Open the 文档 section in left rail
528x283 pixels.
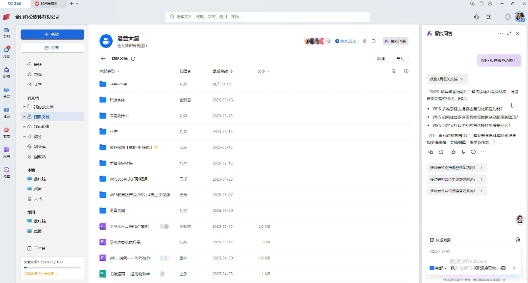pos(6,33)
